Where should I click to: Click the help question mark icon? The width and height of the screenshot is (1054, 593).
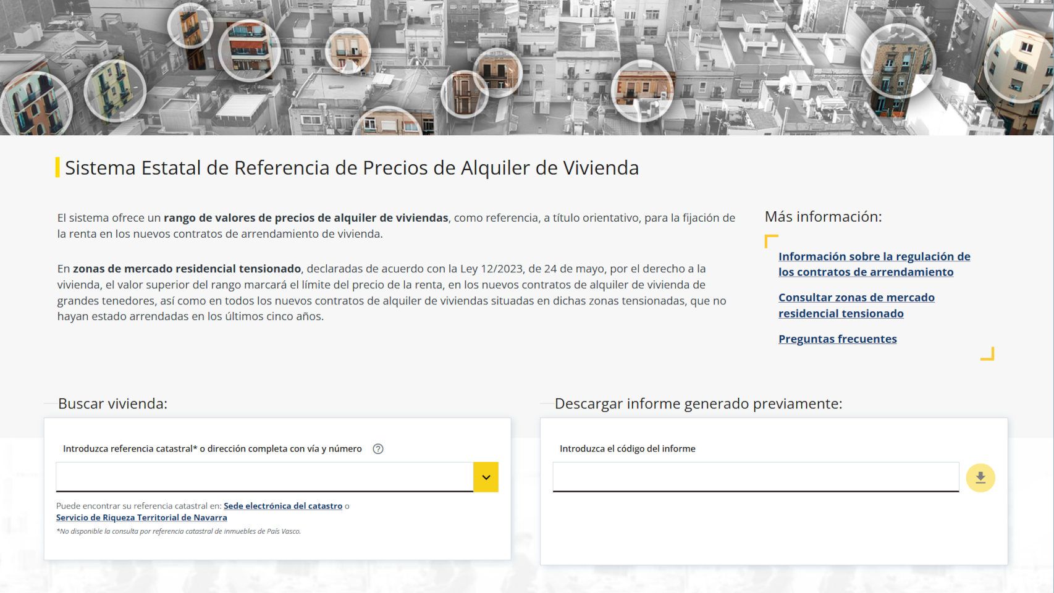pos(378,449)
